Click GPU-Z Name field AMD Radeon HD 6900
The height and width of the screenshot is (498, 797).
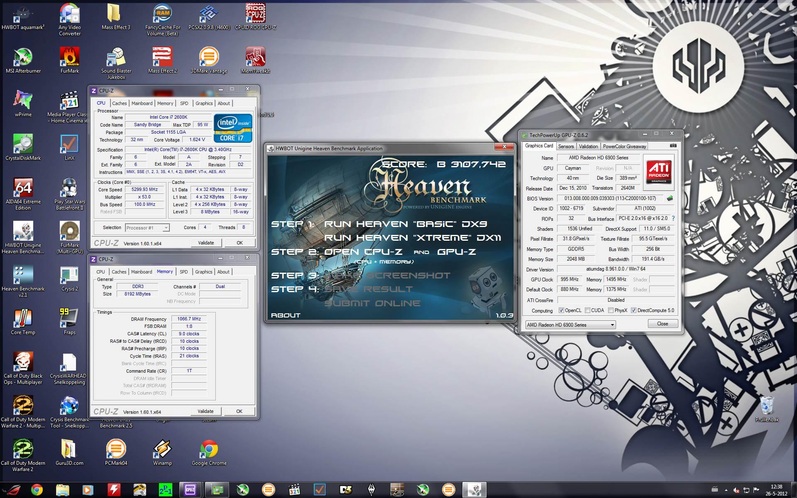point(598,158)
